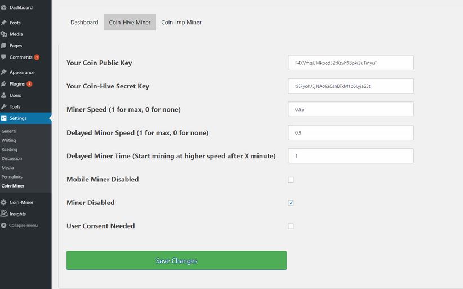This screenshot has height=289, width=463.
Task: Open the Comments menu item
Action: 21,57
